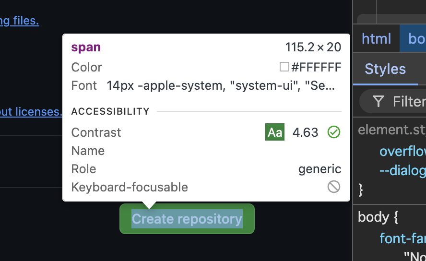Click the element.style selector text
Screen dimensions: 426x261
[392, 130]
